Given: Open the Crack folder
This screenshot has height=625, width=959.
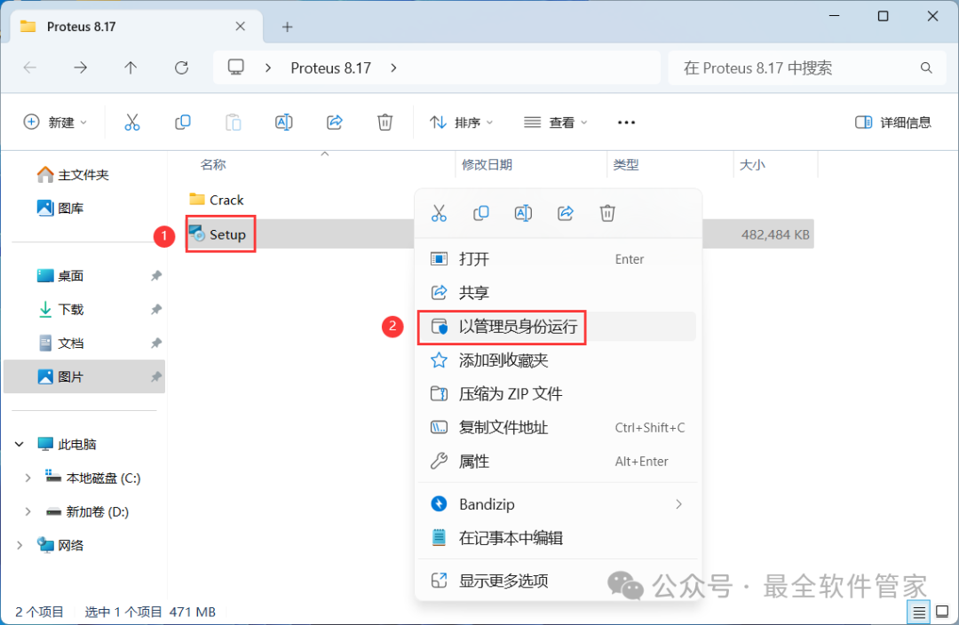Looking at the screenshot, I should pos(226,200).
